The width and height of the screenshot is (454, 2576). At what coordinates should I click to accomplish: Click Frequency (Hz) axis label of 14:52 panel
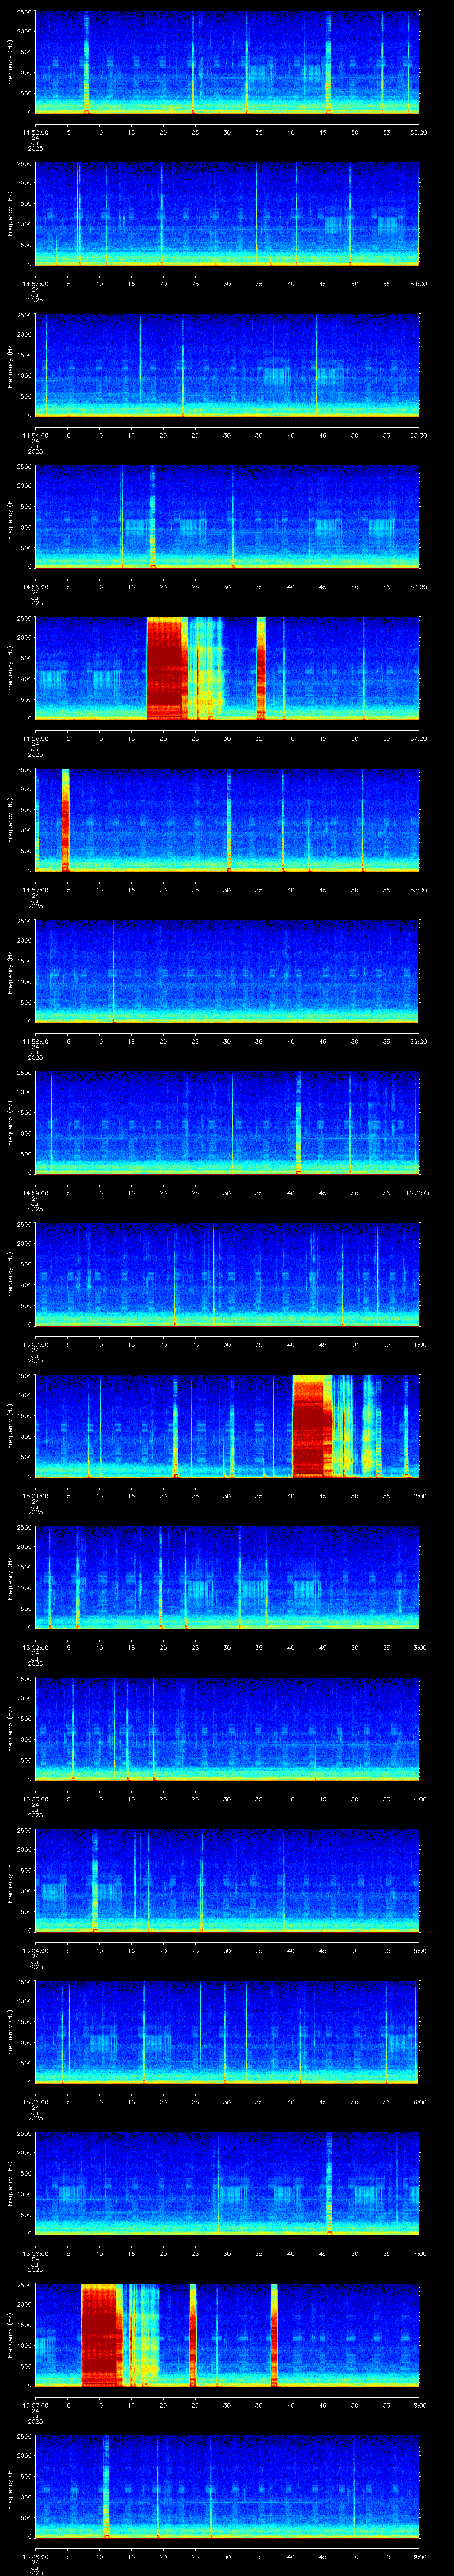[10, 62]
